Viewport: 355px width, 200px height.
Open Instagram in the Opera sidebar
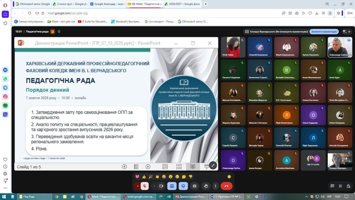click(5, 97)
